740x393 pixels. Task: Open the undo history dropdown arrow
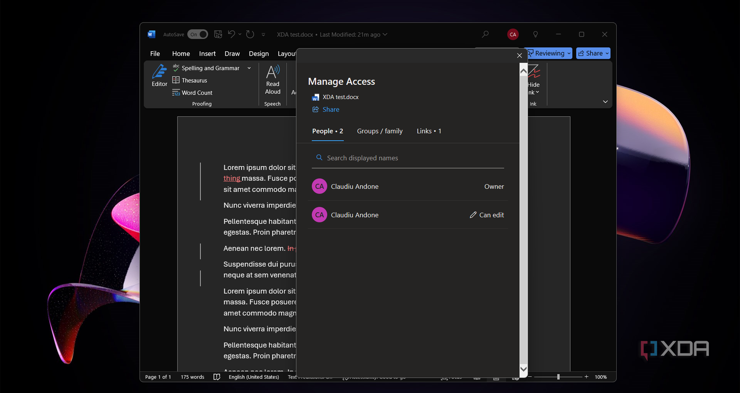point(240,35)
